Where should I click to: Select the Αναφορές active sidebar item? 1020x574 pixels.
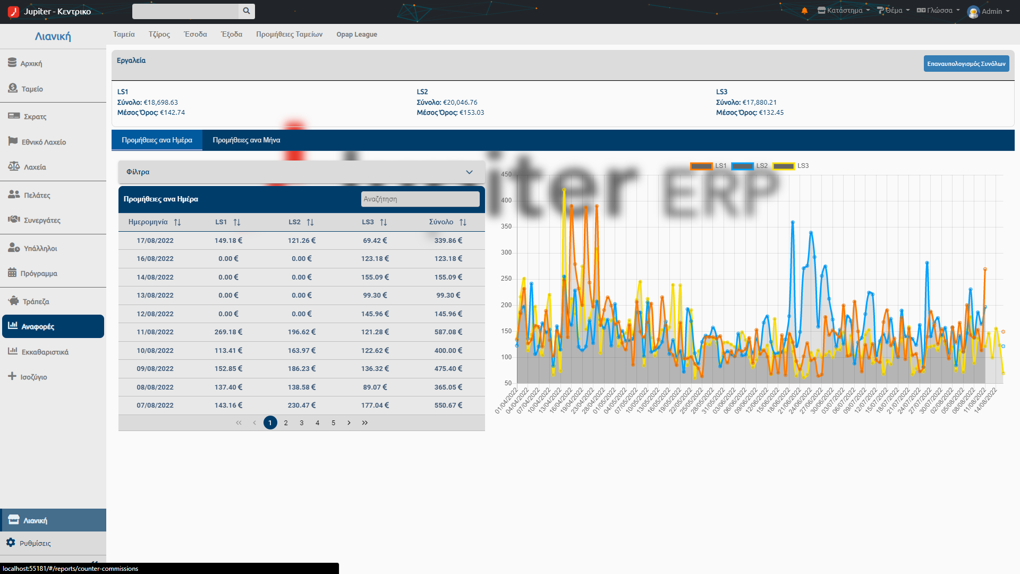[x=53, y=326]
